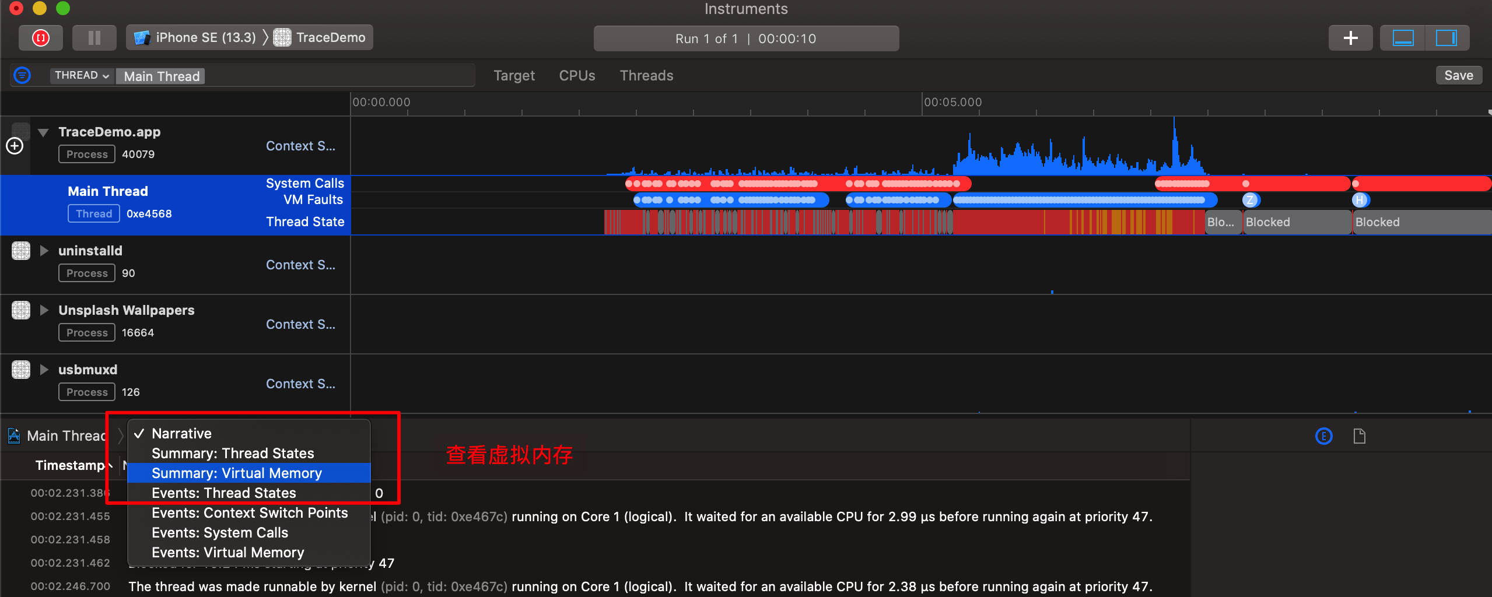The width and height of the screenshot is (1492, 597).
Task: Switch to the Target tab
Action: coord(514,76)
